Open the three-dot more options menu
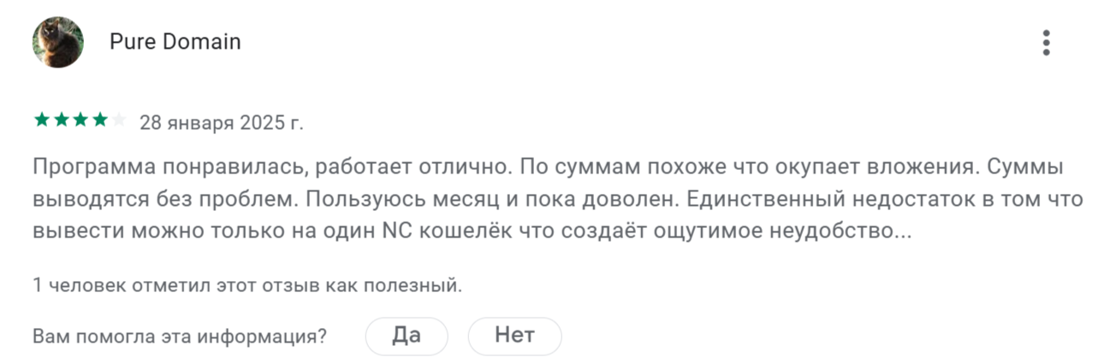The width and height of the screenshot is (1098, 363). (x=1046, y=42)
